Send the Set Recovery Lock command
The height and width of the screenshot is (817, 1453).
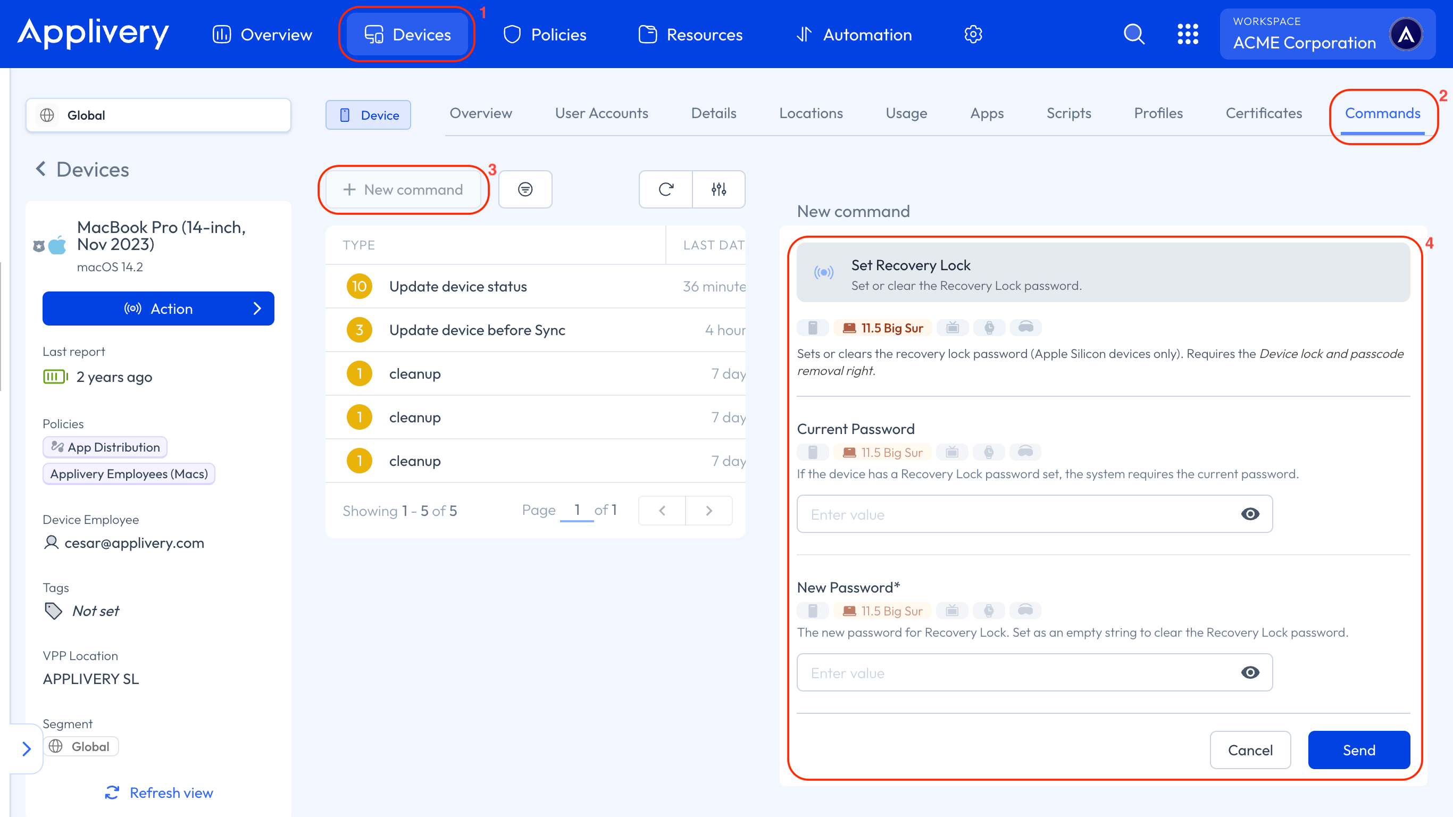coord(1359,749)
